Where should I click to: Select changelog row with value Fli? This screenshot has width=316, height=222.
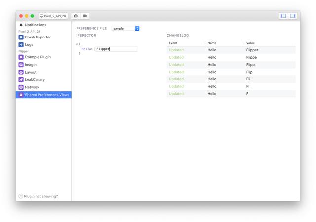[231, 79]
